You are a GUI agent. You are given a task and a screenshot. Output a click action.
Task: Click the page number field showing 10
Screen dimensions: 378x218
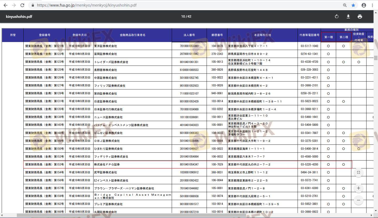coord(183,17)
